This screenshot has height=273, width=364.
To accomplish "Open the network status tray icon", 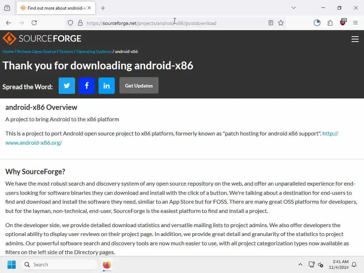I will (311, 264).
